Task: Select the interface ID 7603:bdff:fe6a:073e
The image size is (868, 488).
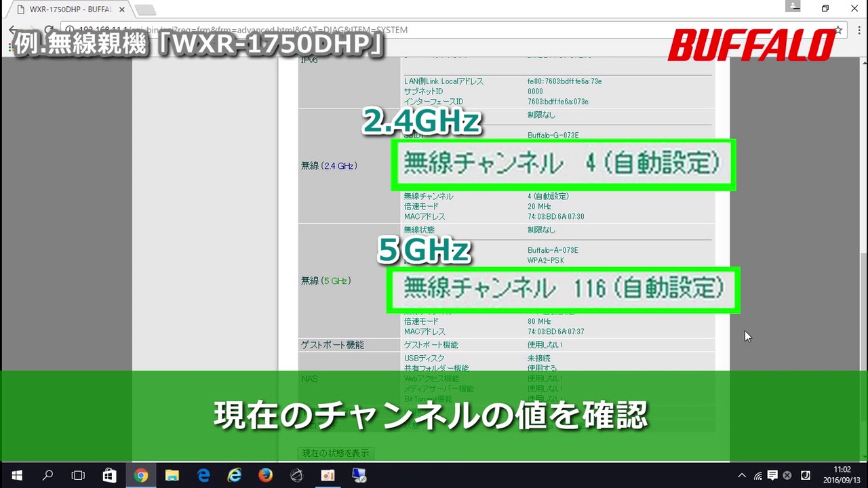Action: (557, 102)
